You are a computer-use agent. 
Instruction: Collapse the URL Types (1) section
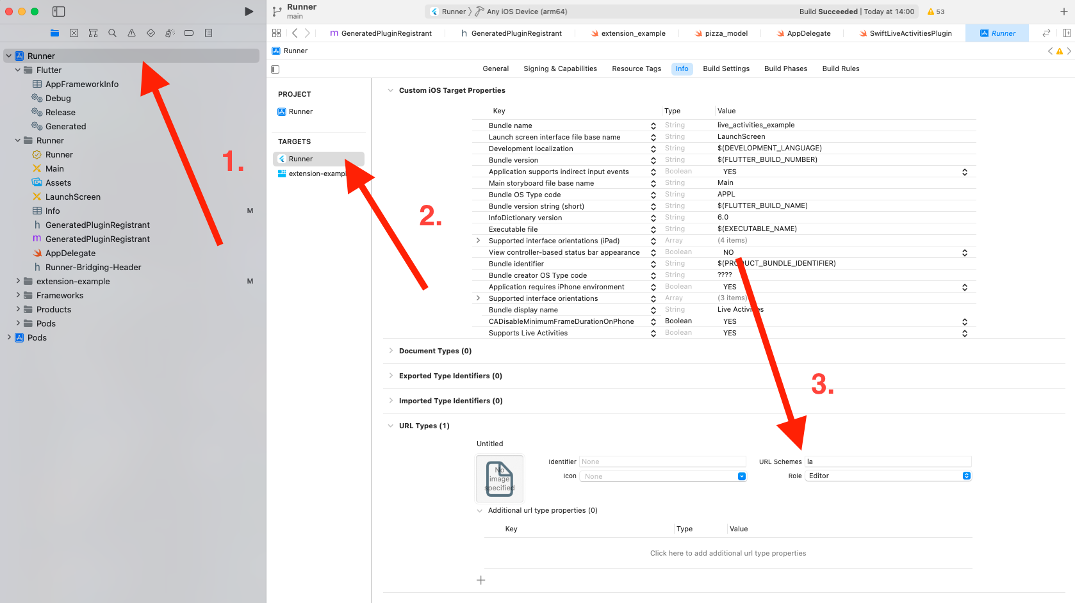pyautogui.click(x=390, y=426)
